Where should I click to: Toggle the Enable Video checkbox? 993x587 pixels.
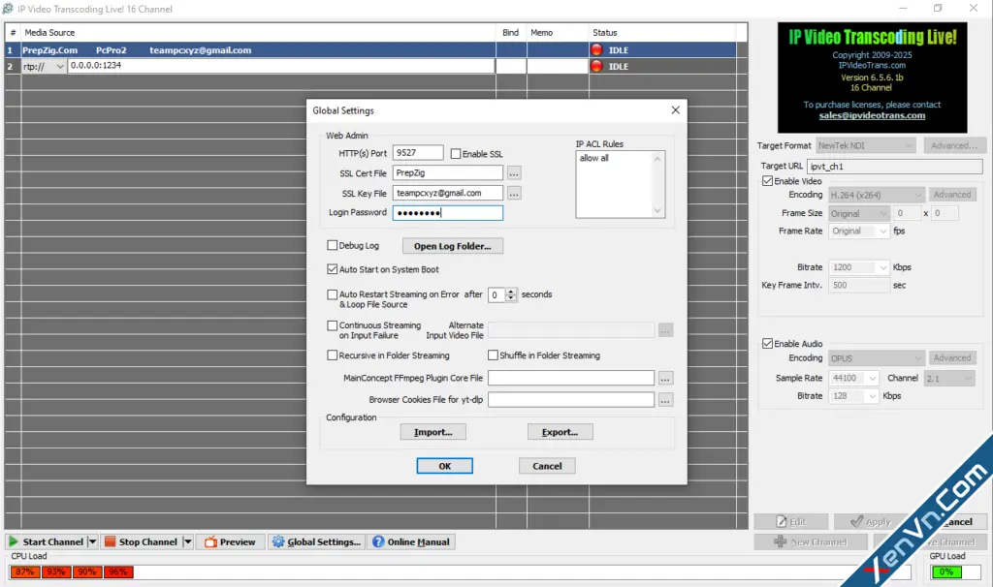coord(768,181)
